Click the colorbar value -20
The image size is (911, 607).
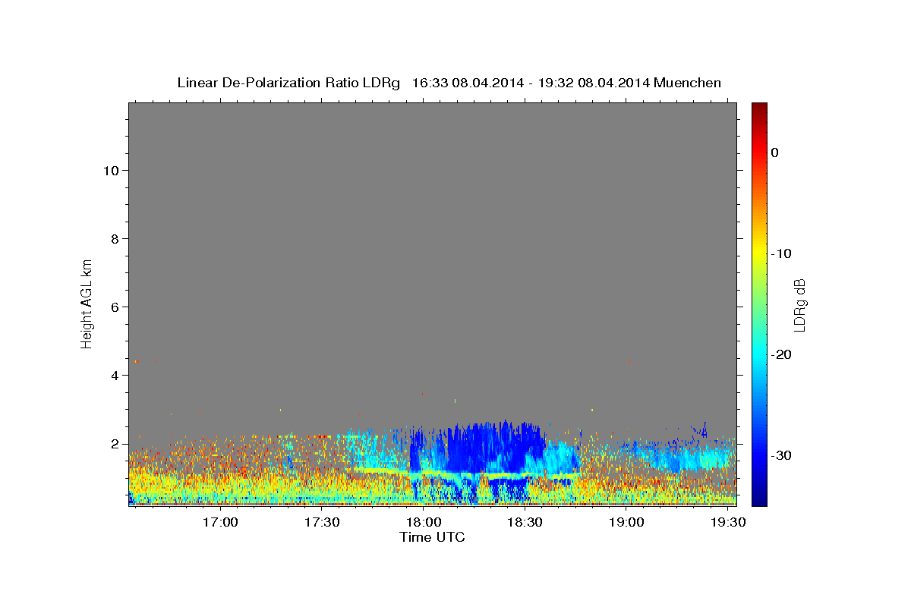(782, 354)
